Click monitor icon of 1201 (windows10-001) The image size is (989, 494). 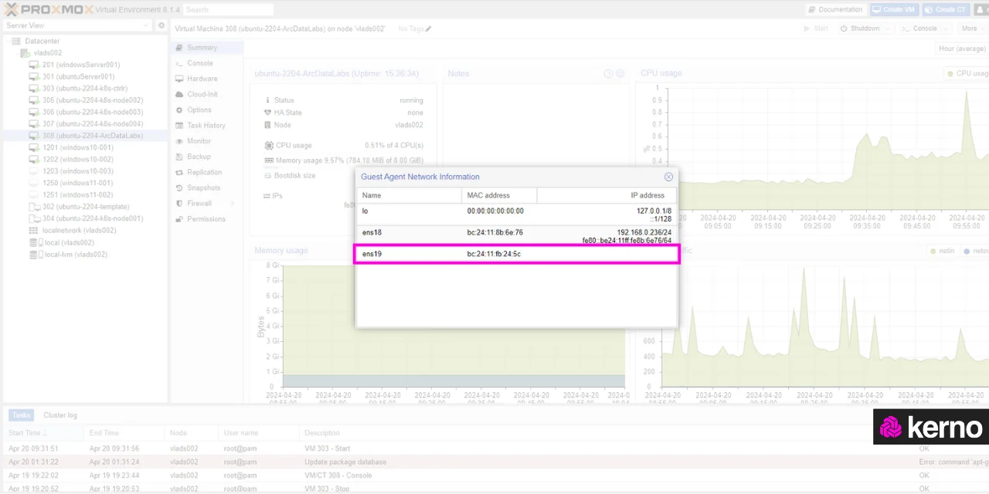pos(34,147)
